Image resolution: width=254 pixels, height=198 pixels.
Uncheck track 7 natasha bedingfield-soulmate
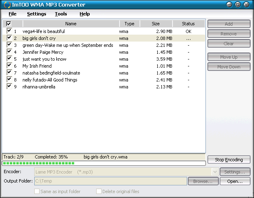click(x=9, y=73)
